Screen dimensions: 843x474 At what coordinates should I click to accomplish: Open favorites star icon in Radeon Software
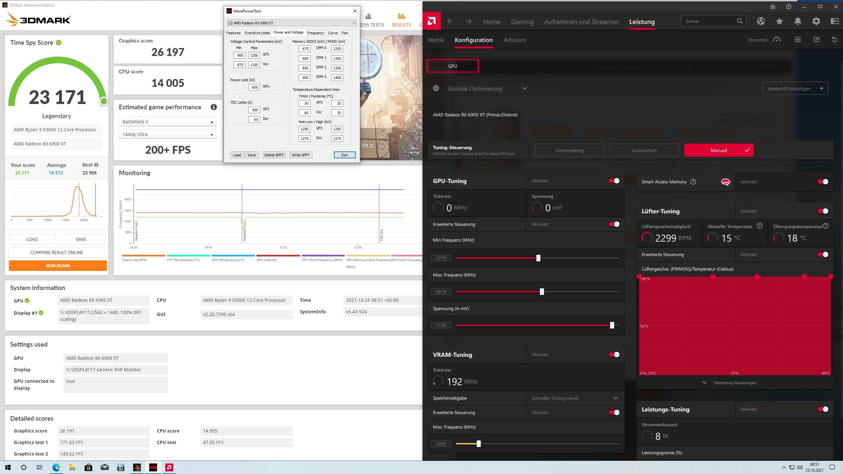[x=779, y=21]
